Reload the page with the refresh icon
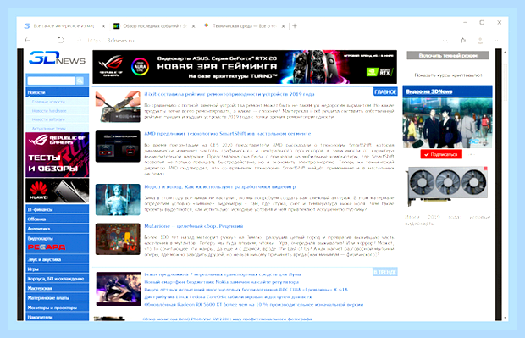The image size is (525, 338). pos(60,40)
